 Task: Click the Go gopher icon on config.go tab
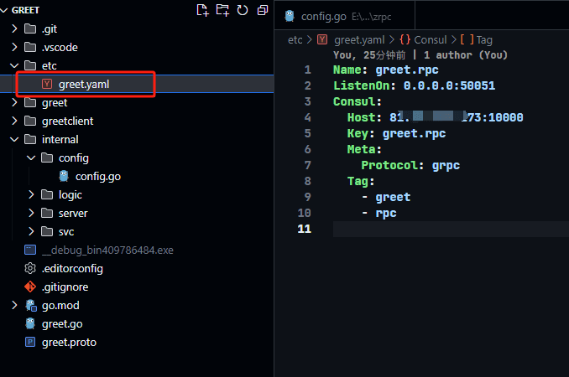[x=290, y=16]
